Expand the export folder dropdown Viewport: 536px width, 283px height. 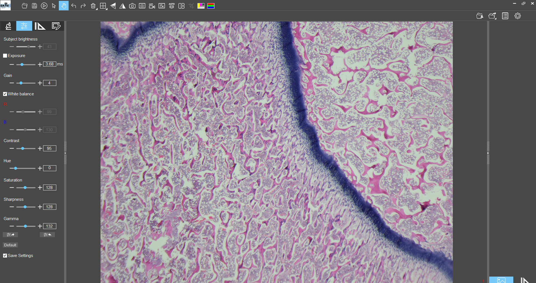[496, 18]
